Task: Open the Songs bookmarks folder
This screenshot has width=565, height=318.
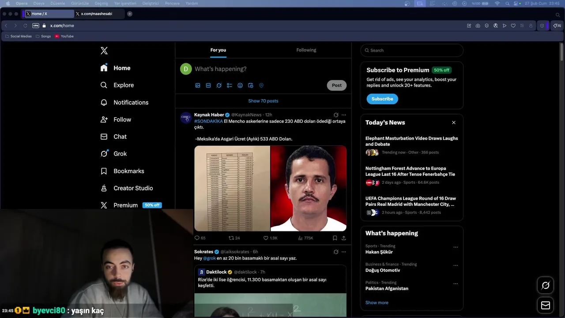Action: click(x=43, y=36)
